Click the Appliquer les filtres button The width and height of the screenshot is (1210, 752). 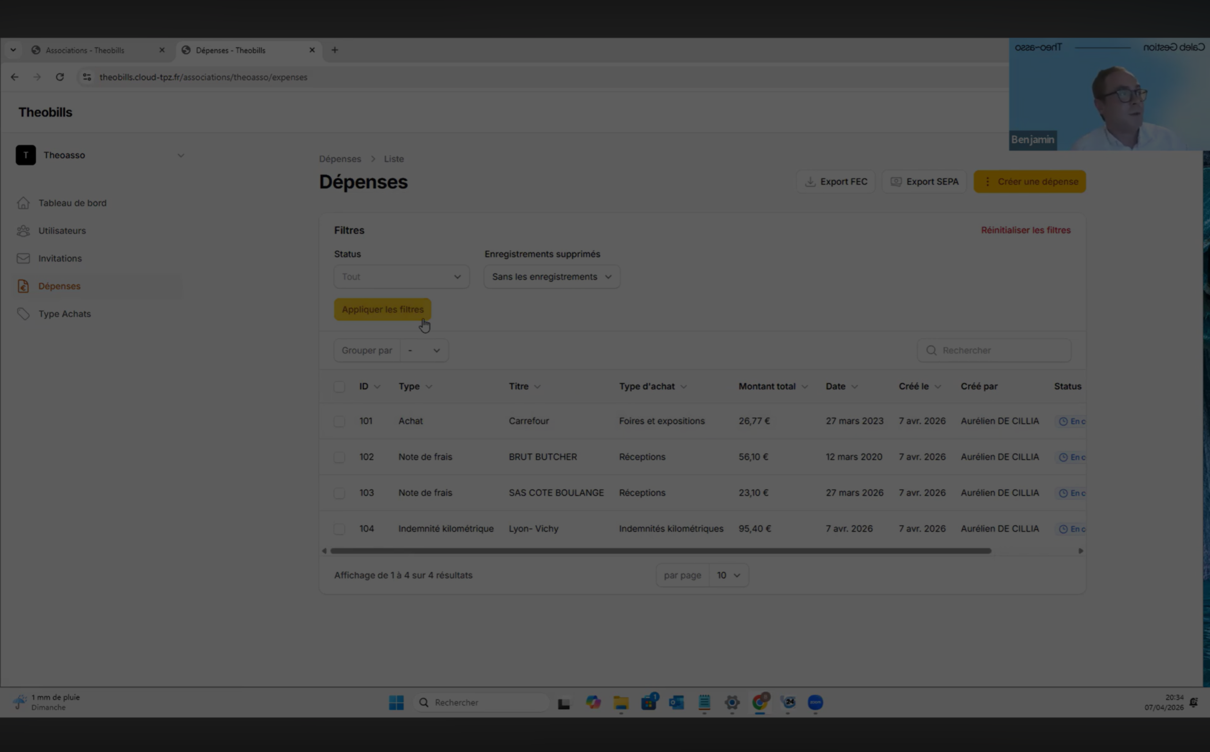point(382,309)
